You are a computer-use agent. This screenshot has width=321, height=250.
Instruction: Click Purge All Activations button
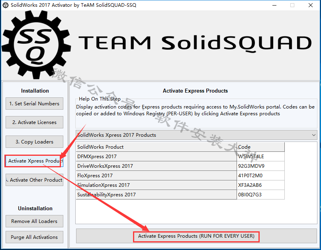[34, 237]
